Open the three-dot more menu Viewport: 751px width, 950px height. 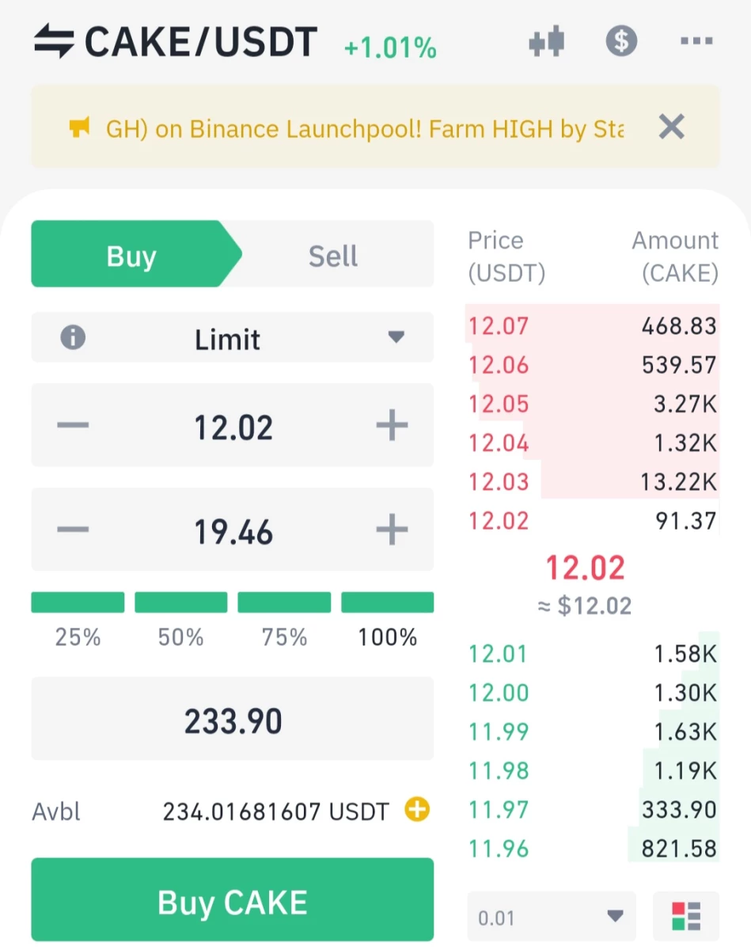696,41
